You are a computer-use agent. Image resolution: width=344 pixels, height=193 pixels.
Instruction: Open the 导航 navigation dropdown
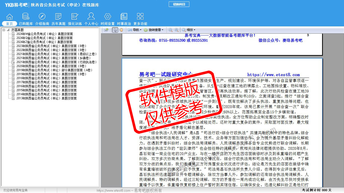click(134, 30)
